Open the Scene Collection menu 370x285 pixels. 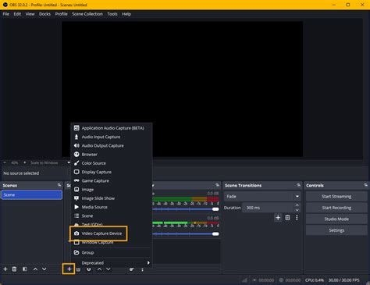[x=87, y=14]
